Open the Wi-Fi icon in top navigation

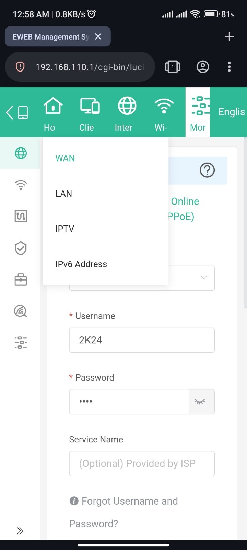164,106
